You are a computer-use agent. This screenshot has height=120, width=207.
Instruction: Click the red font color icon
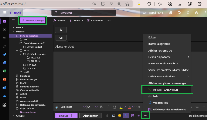click(x=129, y=107)
